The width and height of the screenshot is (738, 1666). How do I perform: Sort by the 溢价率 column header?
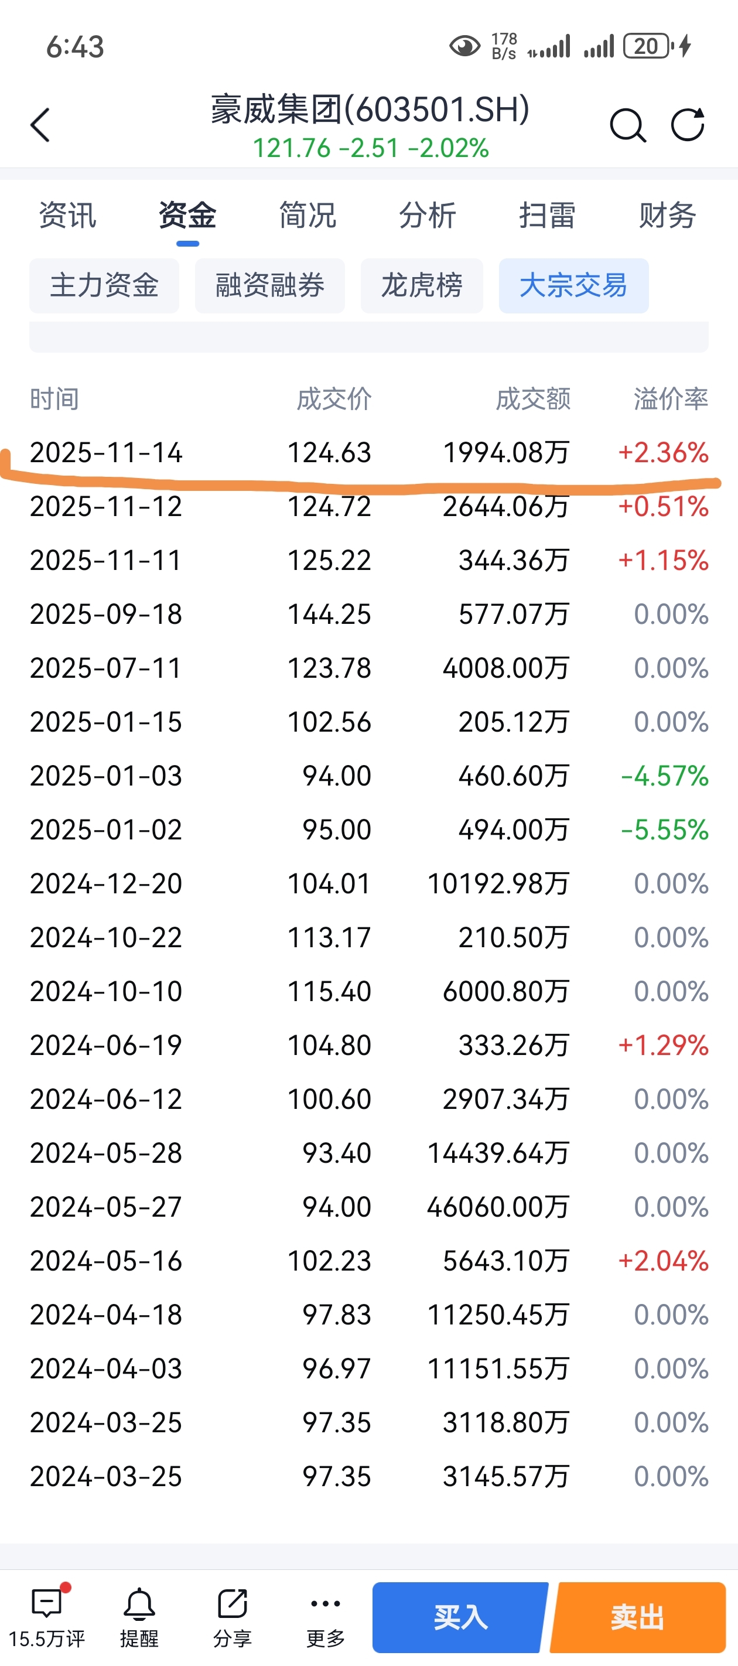pos(671,398)
